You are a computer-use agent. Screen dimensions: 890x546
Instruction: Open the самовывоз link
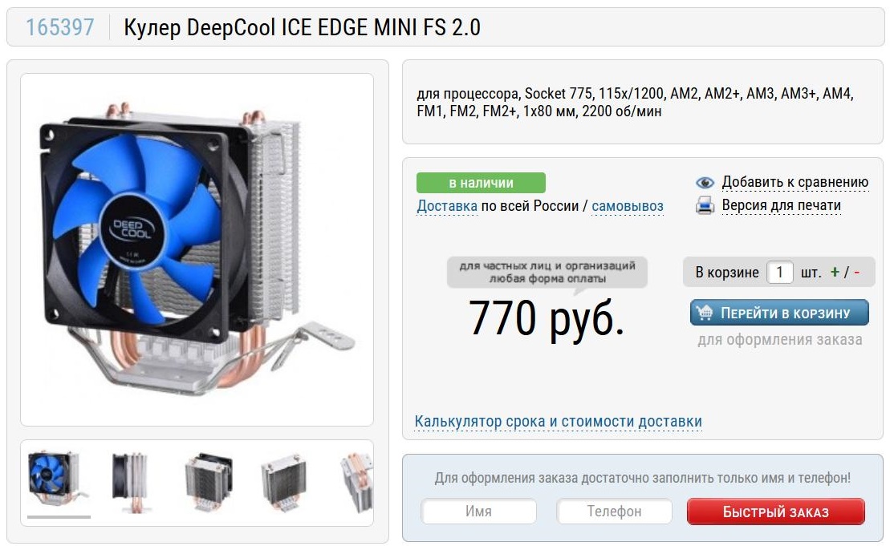pyautogui.click(x=628, y=206)
